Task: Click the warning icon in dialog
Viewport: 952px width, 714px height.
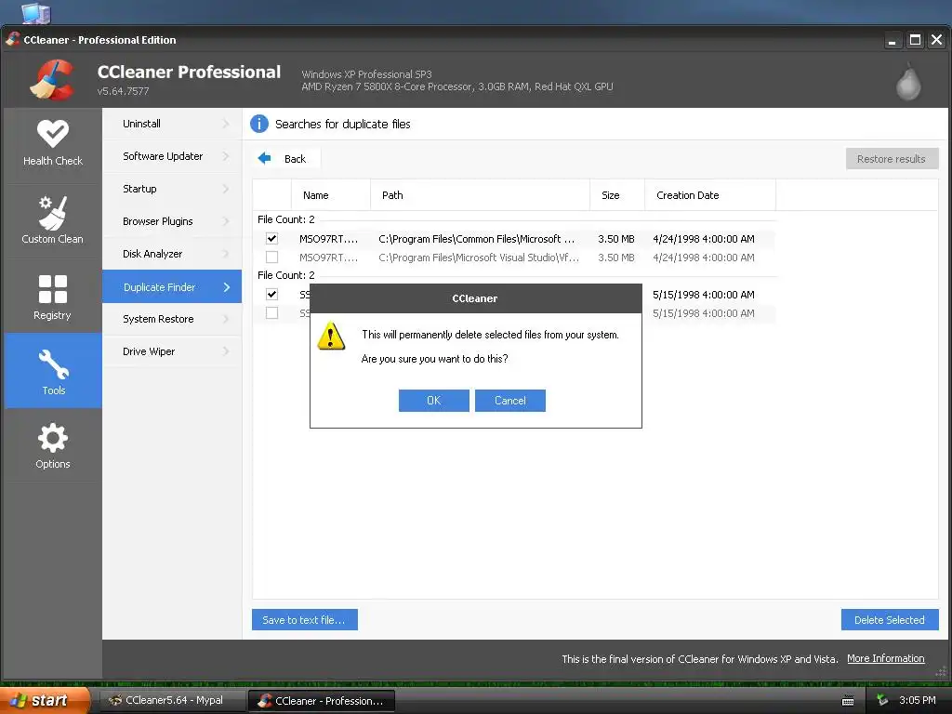Action: (331, 336)
